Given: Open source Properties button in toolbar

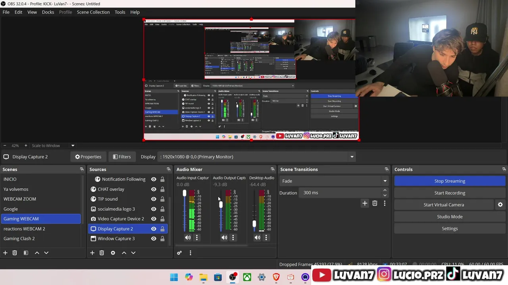Looking at the screenshot, I should coord(88,157).
